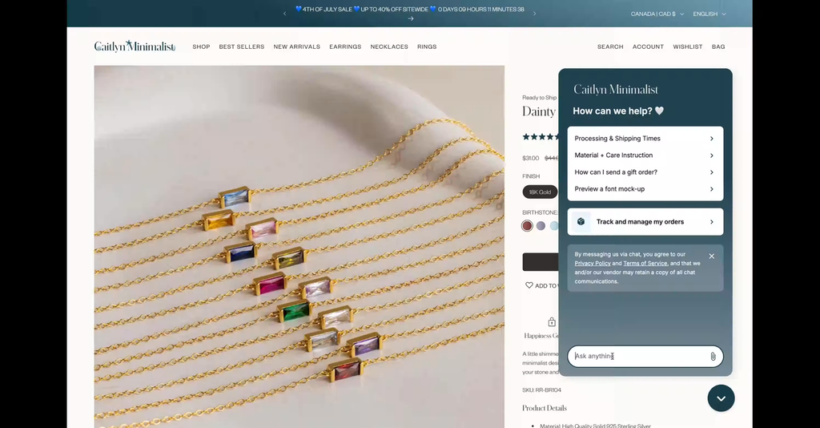820x428 pixels.
Task: Click the Caitlyn Minimalist logo
Action: [135, 46]
